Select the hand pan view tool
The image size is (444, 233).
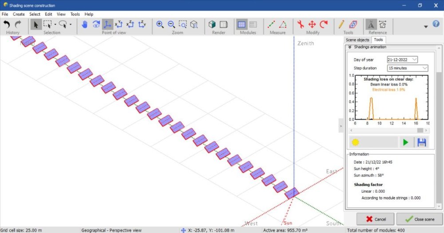[x=84, y=25]
